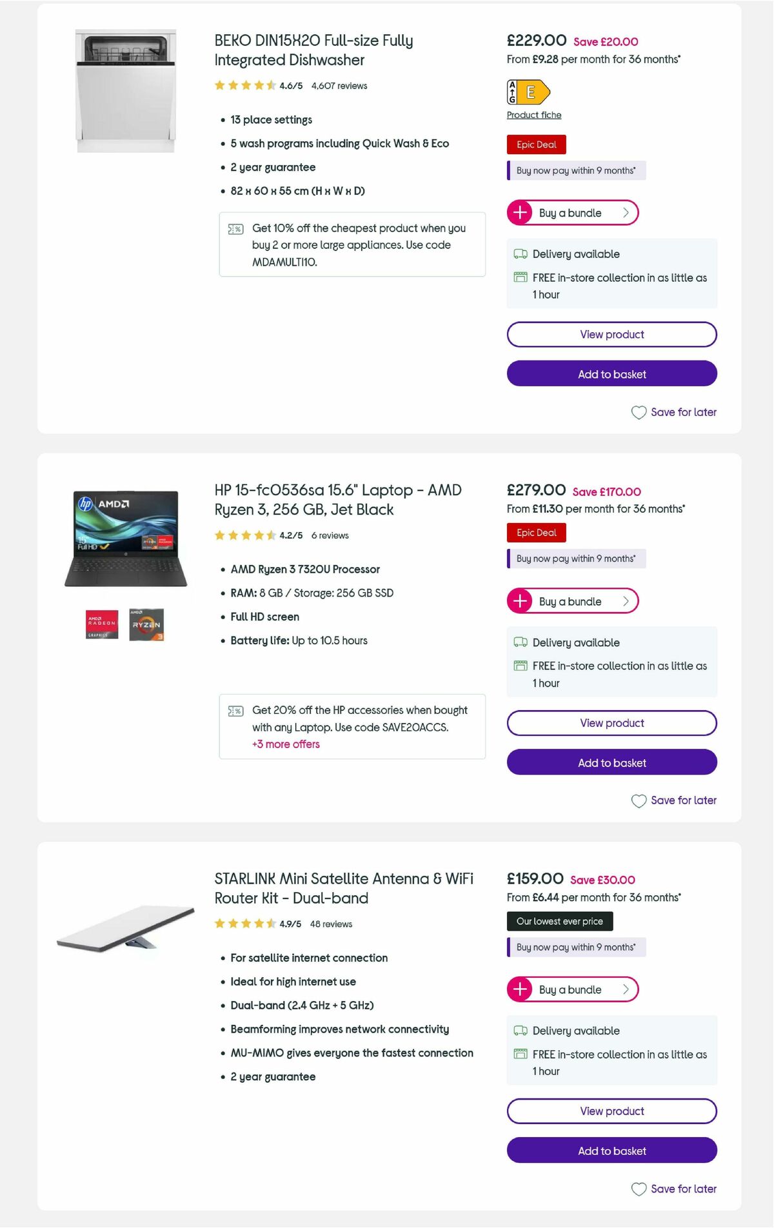The height and width of the screenshot is (1228, 774).
Task: Expand Buy a bundle chevron on Starlink kit
Action: (626, 989)
